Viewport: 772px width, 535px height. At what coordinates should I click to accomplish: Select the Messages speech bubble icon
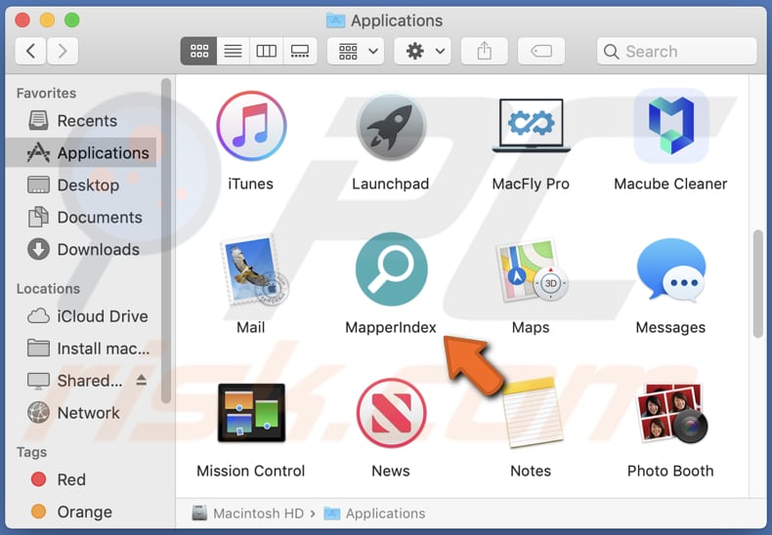coord(670,270)
